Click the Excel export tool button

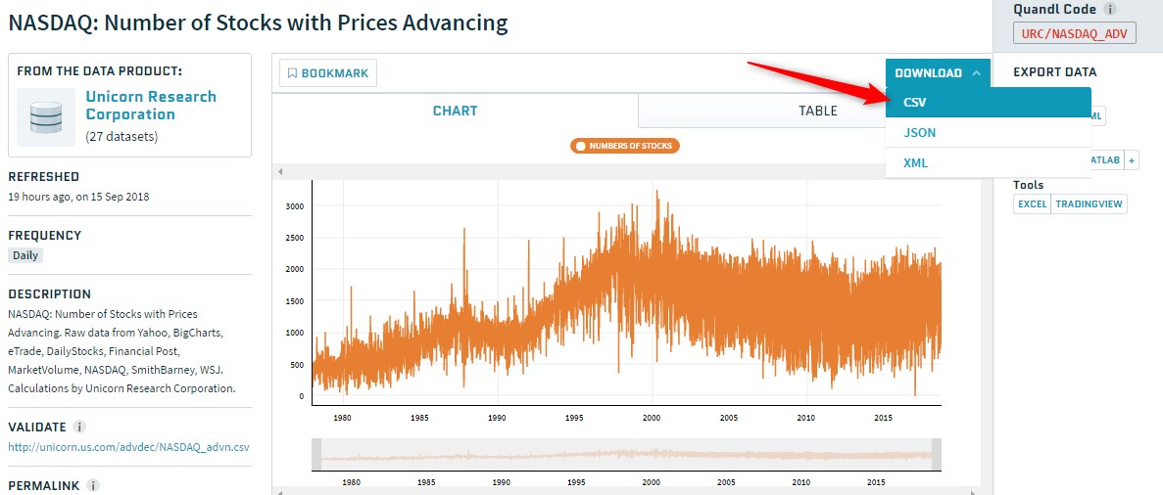point(1032,203)
